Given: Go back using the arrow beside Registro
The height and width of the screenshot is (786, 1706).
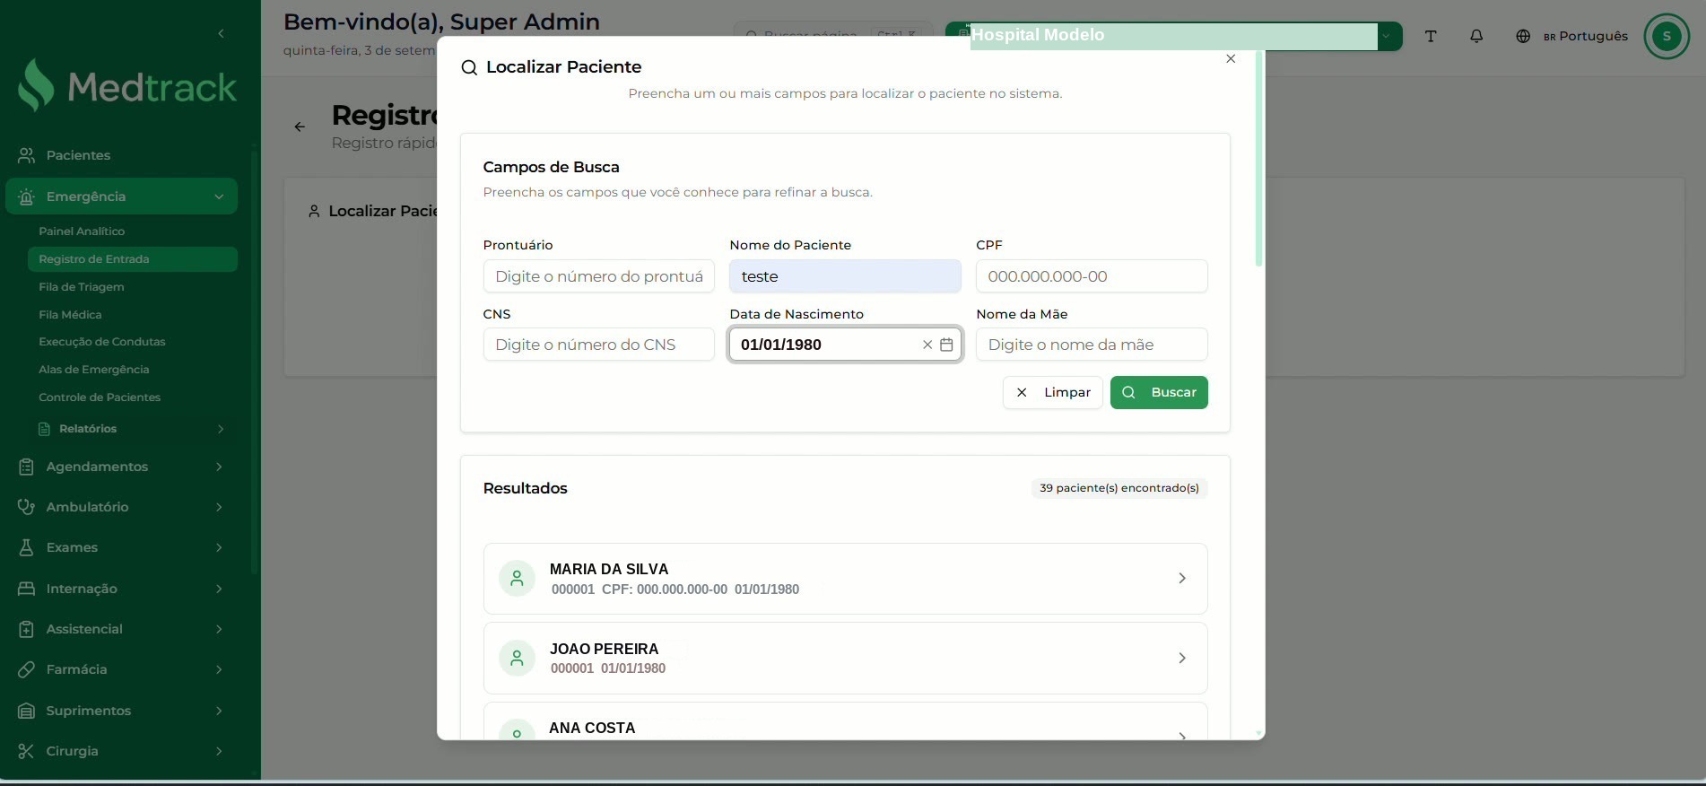Looking at the screenshot, I should tap(300, 127).
